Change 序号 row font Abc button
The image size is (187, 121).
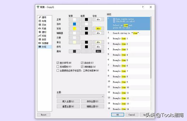pos(98,47)
